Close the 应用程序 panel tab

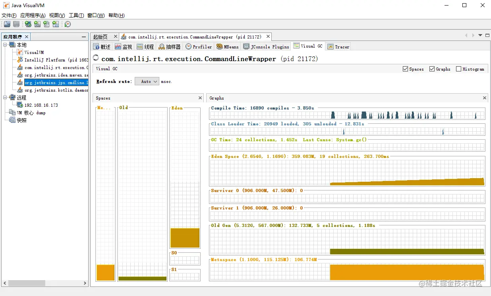click(27, 37)
